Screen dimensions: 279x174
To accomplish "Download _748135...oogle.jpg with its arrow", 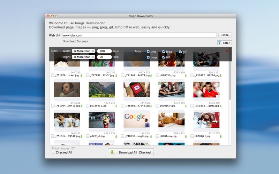I will [x=151, y=136].
